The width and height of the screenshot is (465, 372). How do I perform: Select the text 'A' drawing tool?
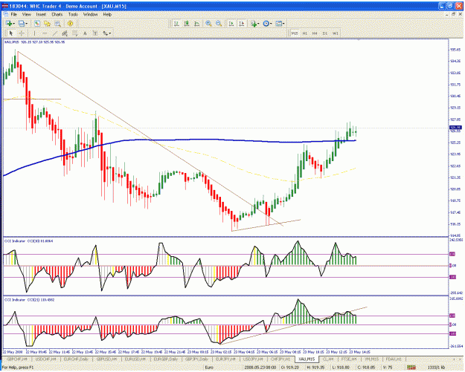[x=85, y=33]
